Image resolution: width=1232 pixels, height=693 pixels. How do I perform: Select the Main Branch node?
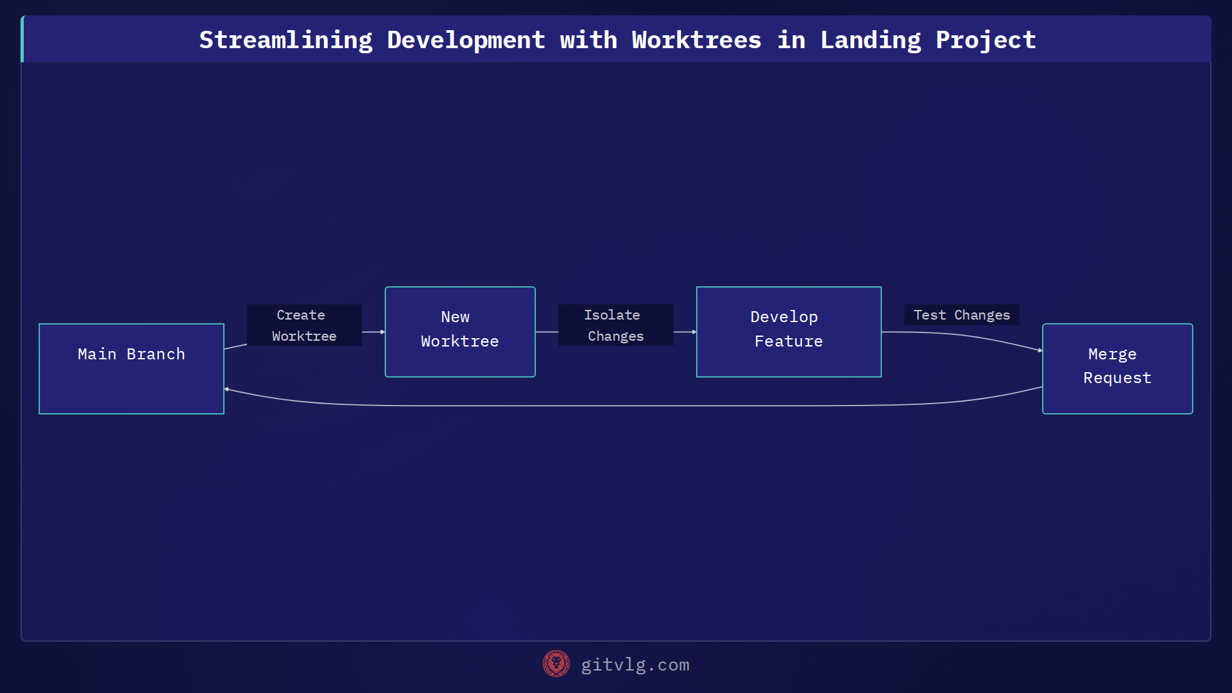point(132,369)
